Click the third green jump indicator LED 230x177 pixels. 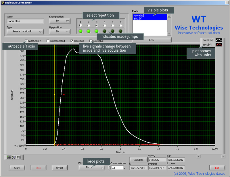tap(97, 31)
